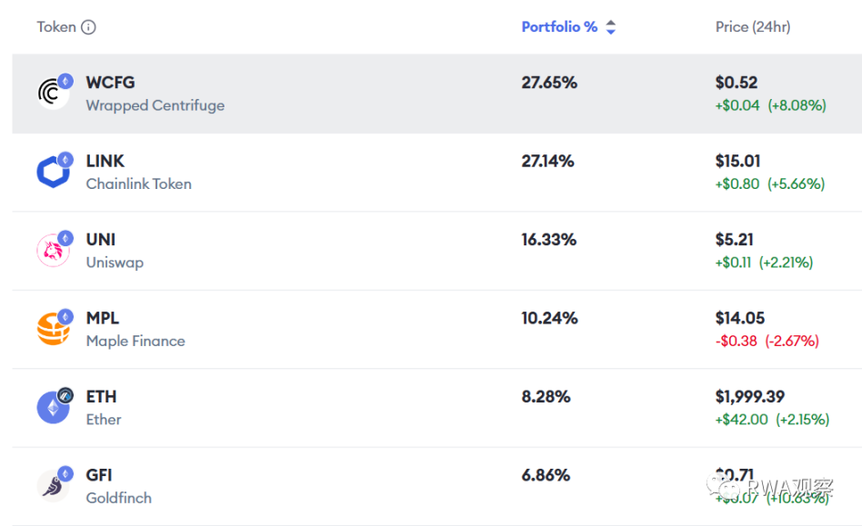The height and width of the screenshot is (526, 862).
Task: Click the Ether diamond icon
Action: 53,408
